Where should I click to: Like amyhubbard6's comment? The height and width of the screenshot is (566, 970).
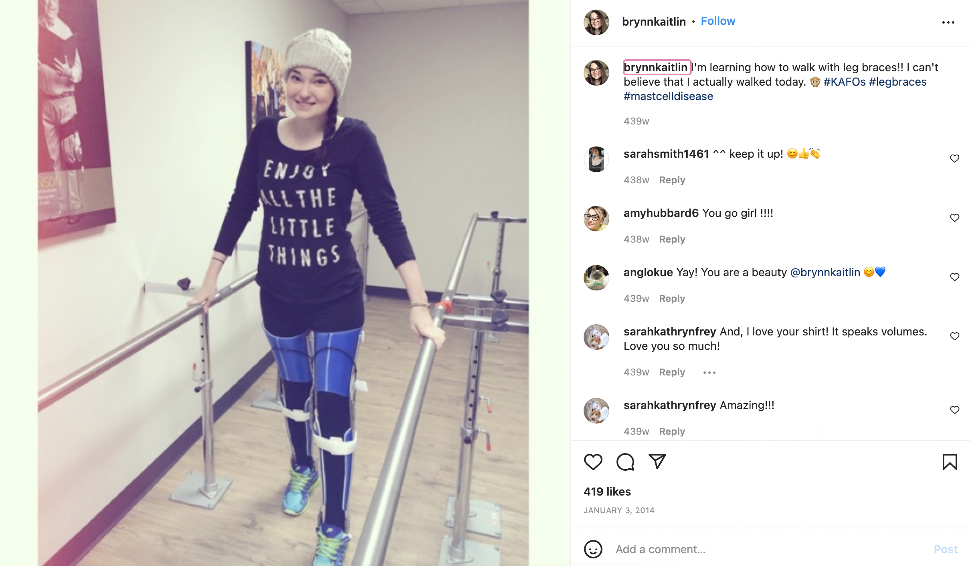[955, 218]
